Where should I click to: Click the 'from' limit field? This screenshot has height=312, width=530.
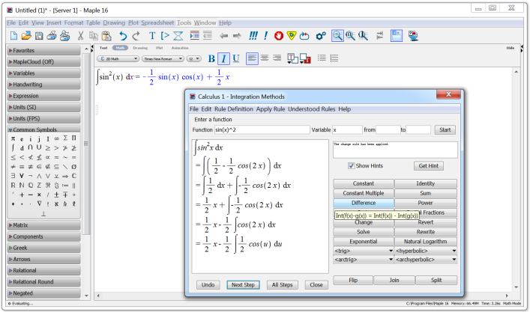click(388, 130)
